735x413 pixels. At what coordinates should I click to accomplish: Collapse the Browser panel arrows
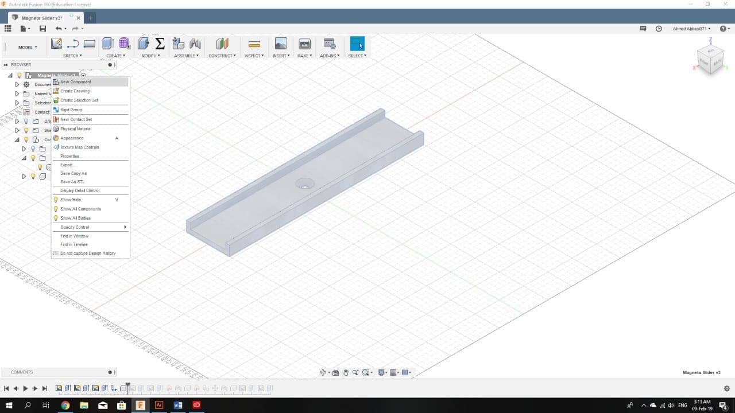[6, 65]
